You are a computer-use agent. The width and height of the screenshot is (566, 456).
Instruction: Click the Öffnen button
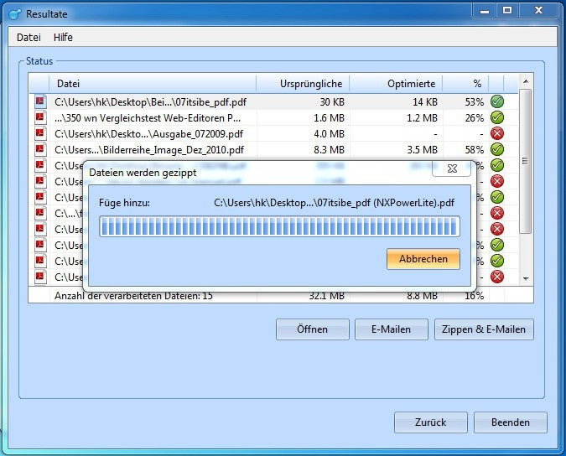tap(313, 329)
